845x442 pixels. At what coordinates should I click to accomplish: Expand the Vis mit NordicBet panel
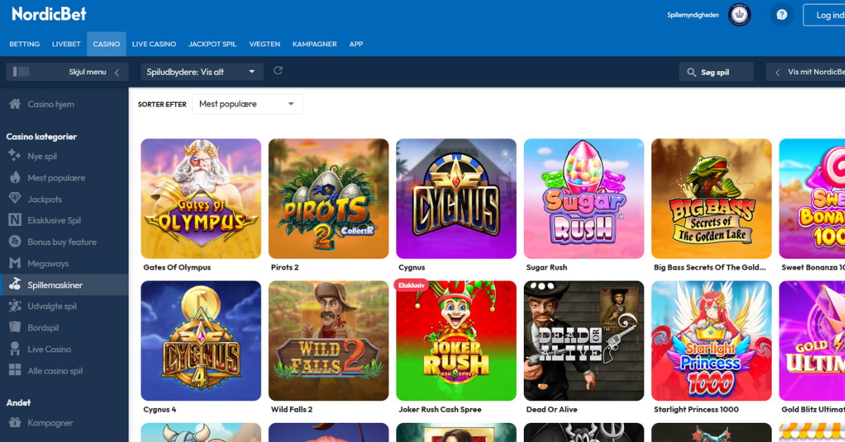[x=806, y=72]
